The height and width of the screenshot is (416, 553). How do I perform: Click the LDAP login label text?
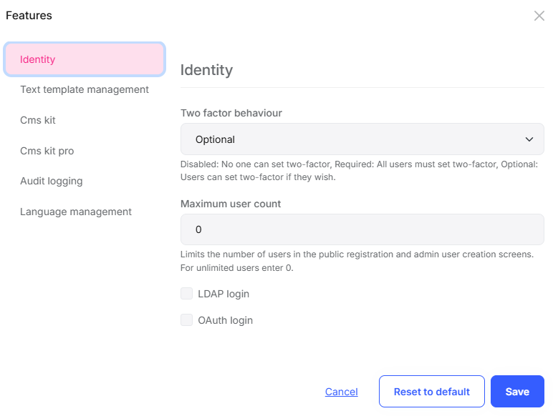(223, 294)
